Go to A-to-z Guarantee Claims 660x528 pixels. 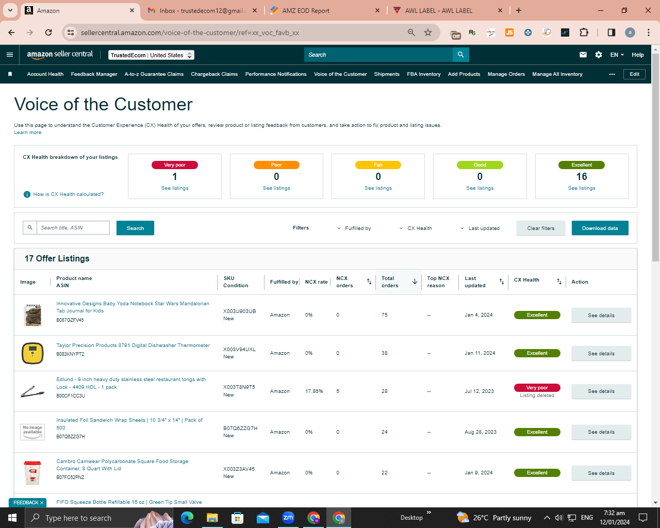pos(154,74)
